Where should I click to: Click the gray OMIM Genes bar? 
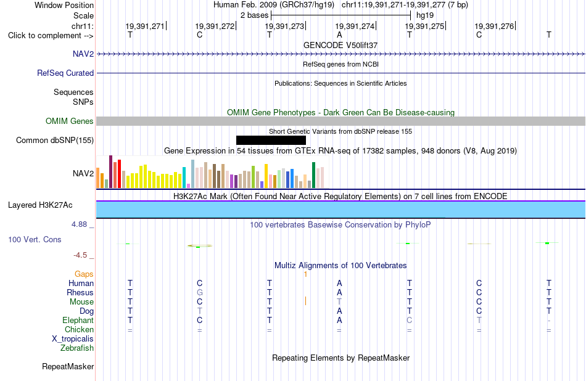point(341,121)
